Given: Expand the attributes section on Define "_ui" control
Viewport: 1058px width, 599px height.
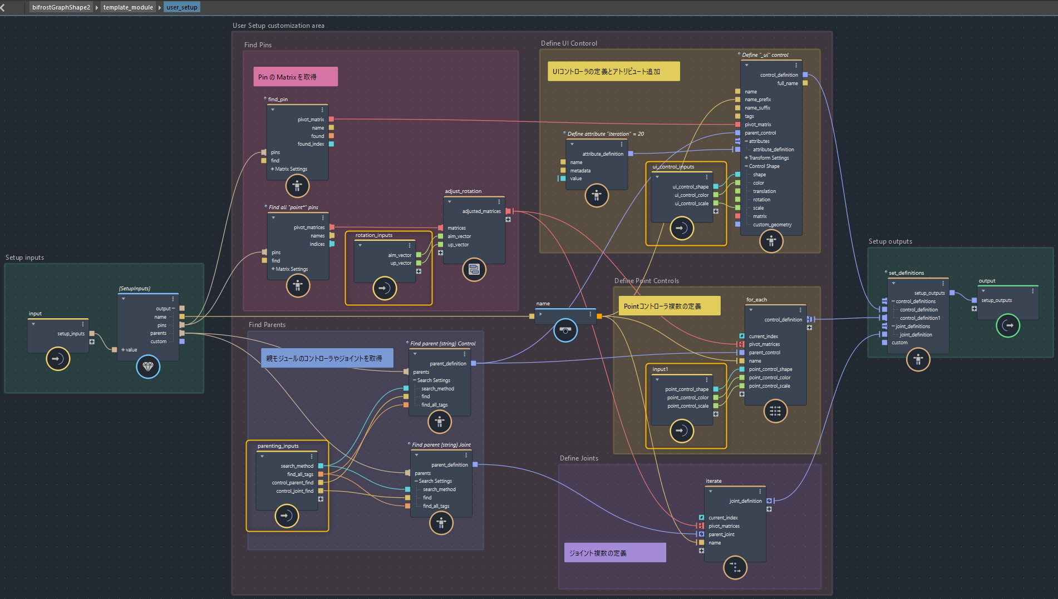Looking at the screenshot, I should pos(746,141).
